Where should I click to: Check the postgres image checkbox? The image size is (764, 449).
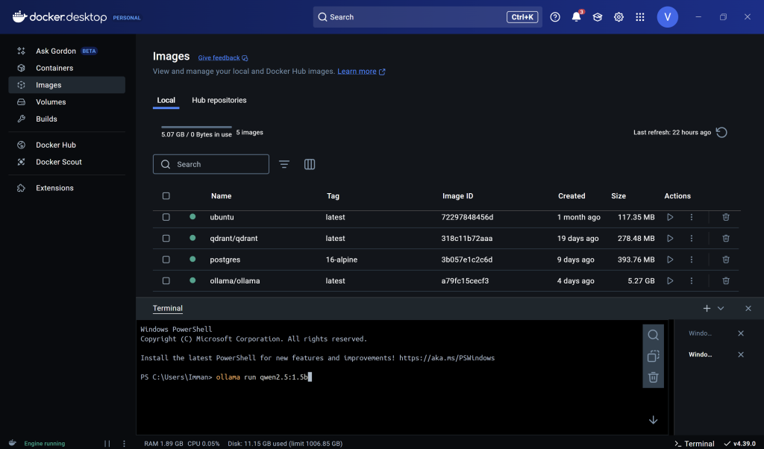click(x=166, y=260)
